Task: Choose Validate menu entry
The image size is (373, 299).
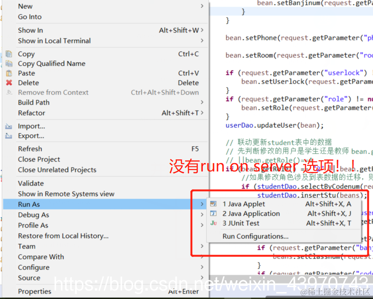Action: (106, 183)
